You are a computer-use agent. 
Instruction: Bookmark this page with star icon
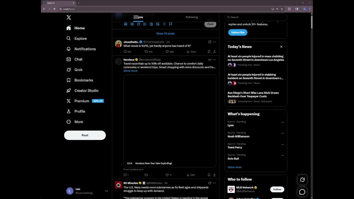(x=282, y=9)
